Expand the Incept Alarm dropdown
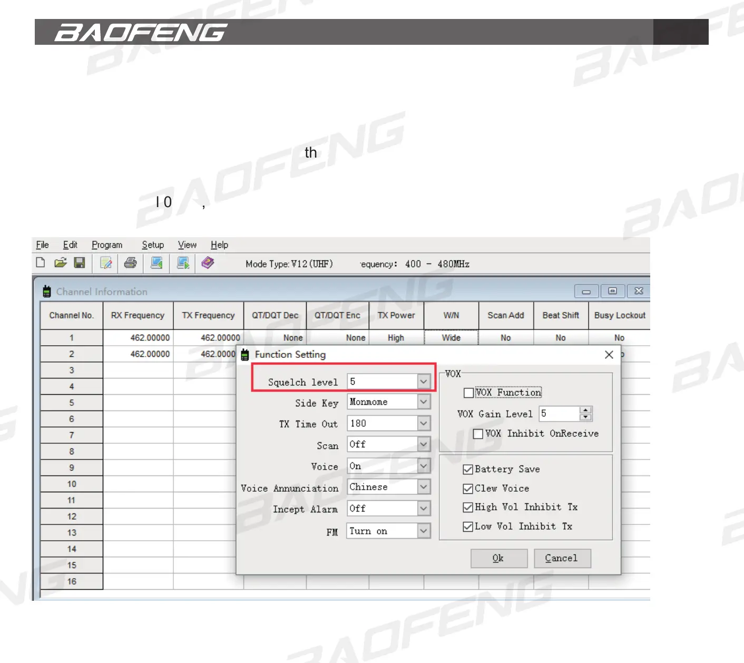This screenshot has height=663, width=744. coord(424,509)
